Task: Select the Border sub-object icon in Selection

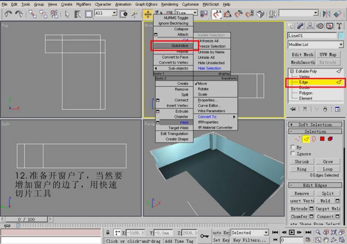Action: coord(314,139)
